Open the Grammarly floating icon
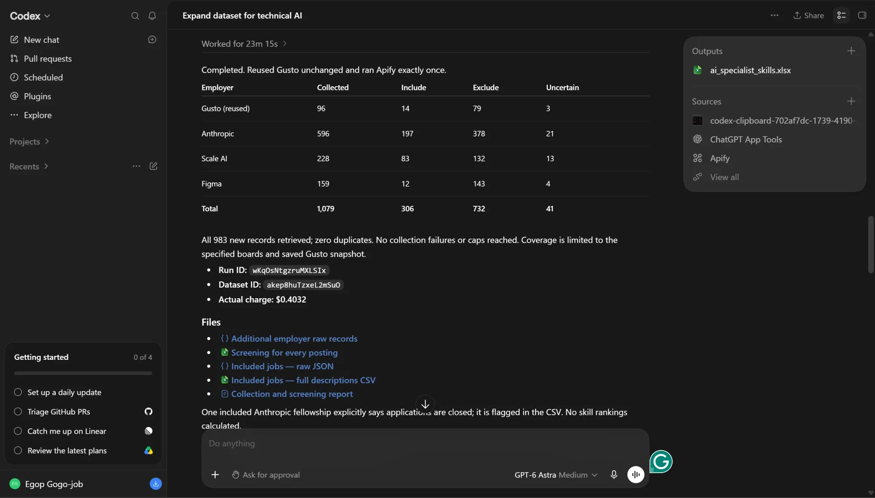Viewport: 875px width, 498px height. [x=661, y=461]
